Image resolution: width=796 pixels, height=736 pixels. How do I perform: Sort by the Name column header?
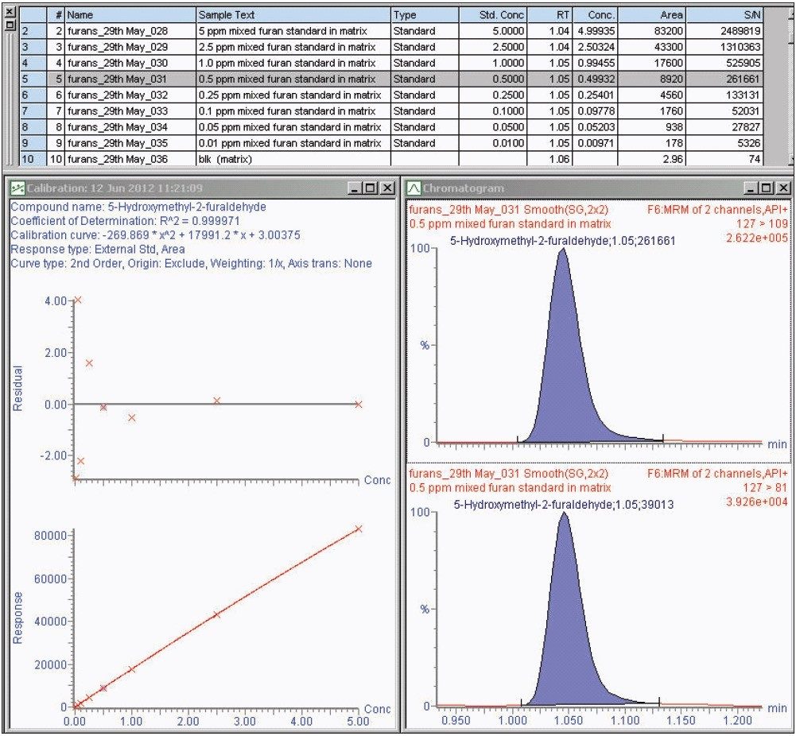(130, 14)
